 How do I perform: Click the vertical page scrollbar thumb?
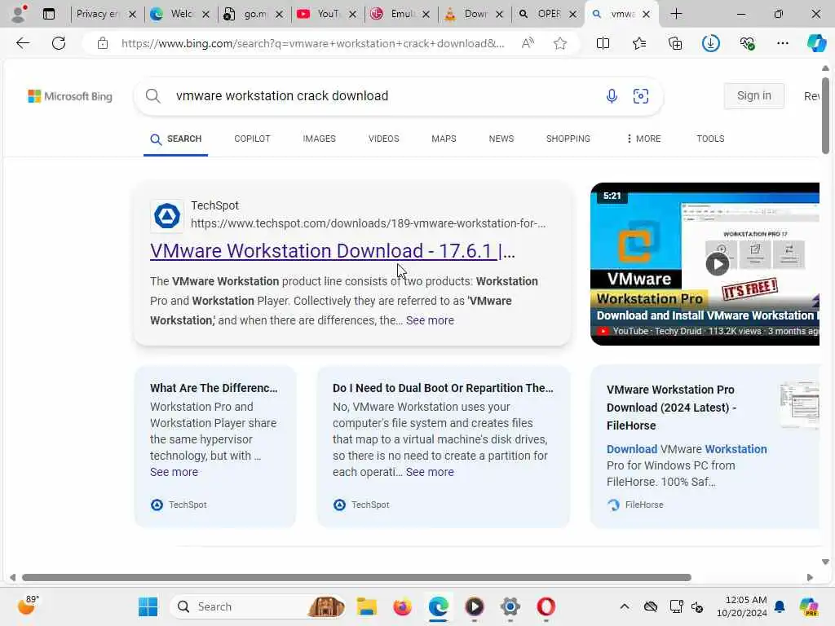point(825,116)
